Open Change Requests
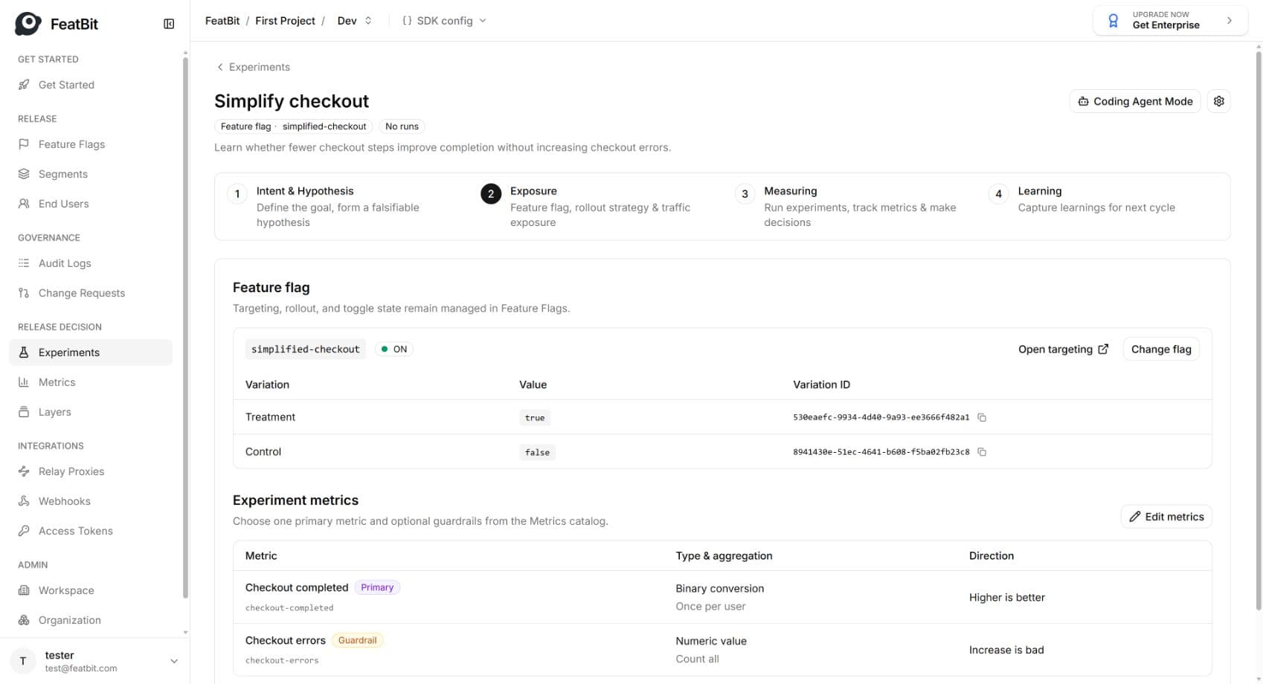1263x684 pixels. click(91, 293)
